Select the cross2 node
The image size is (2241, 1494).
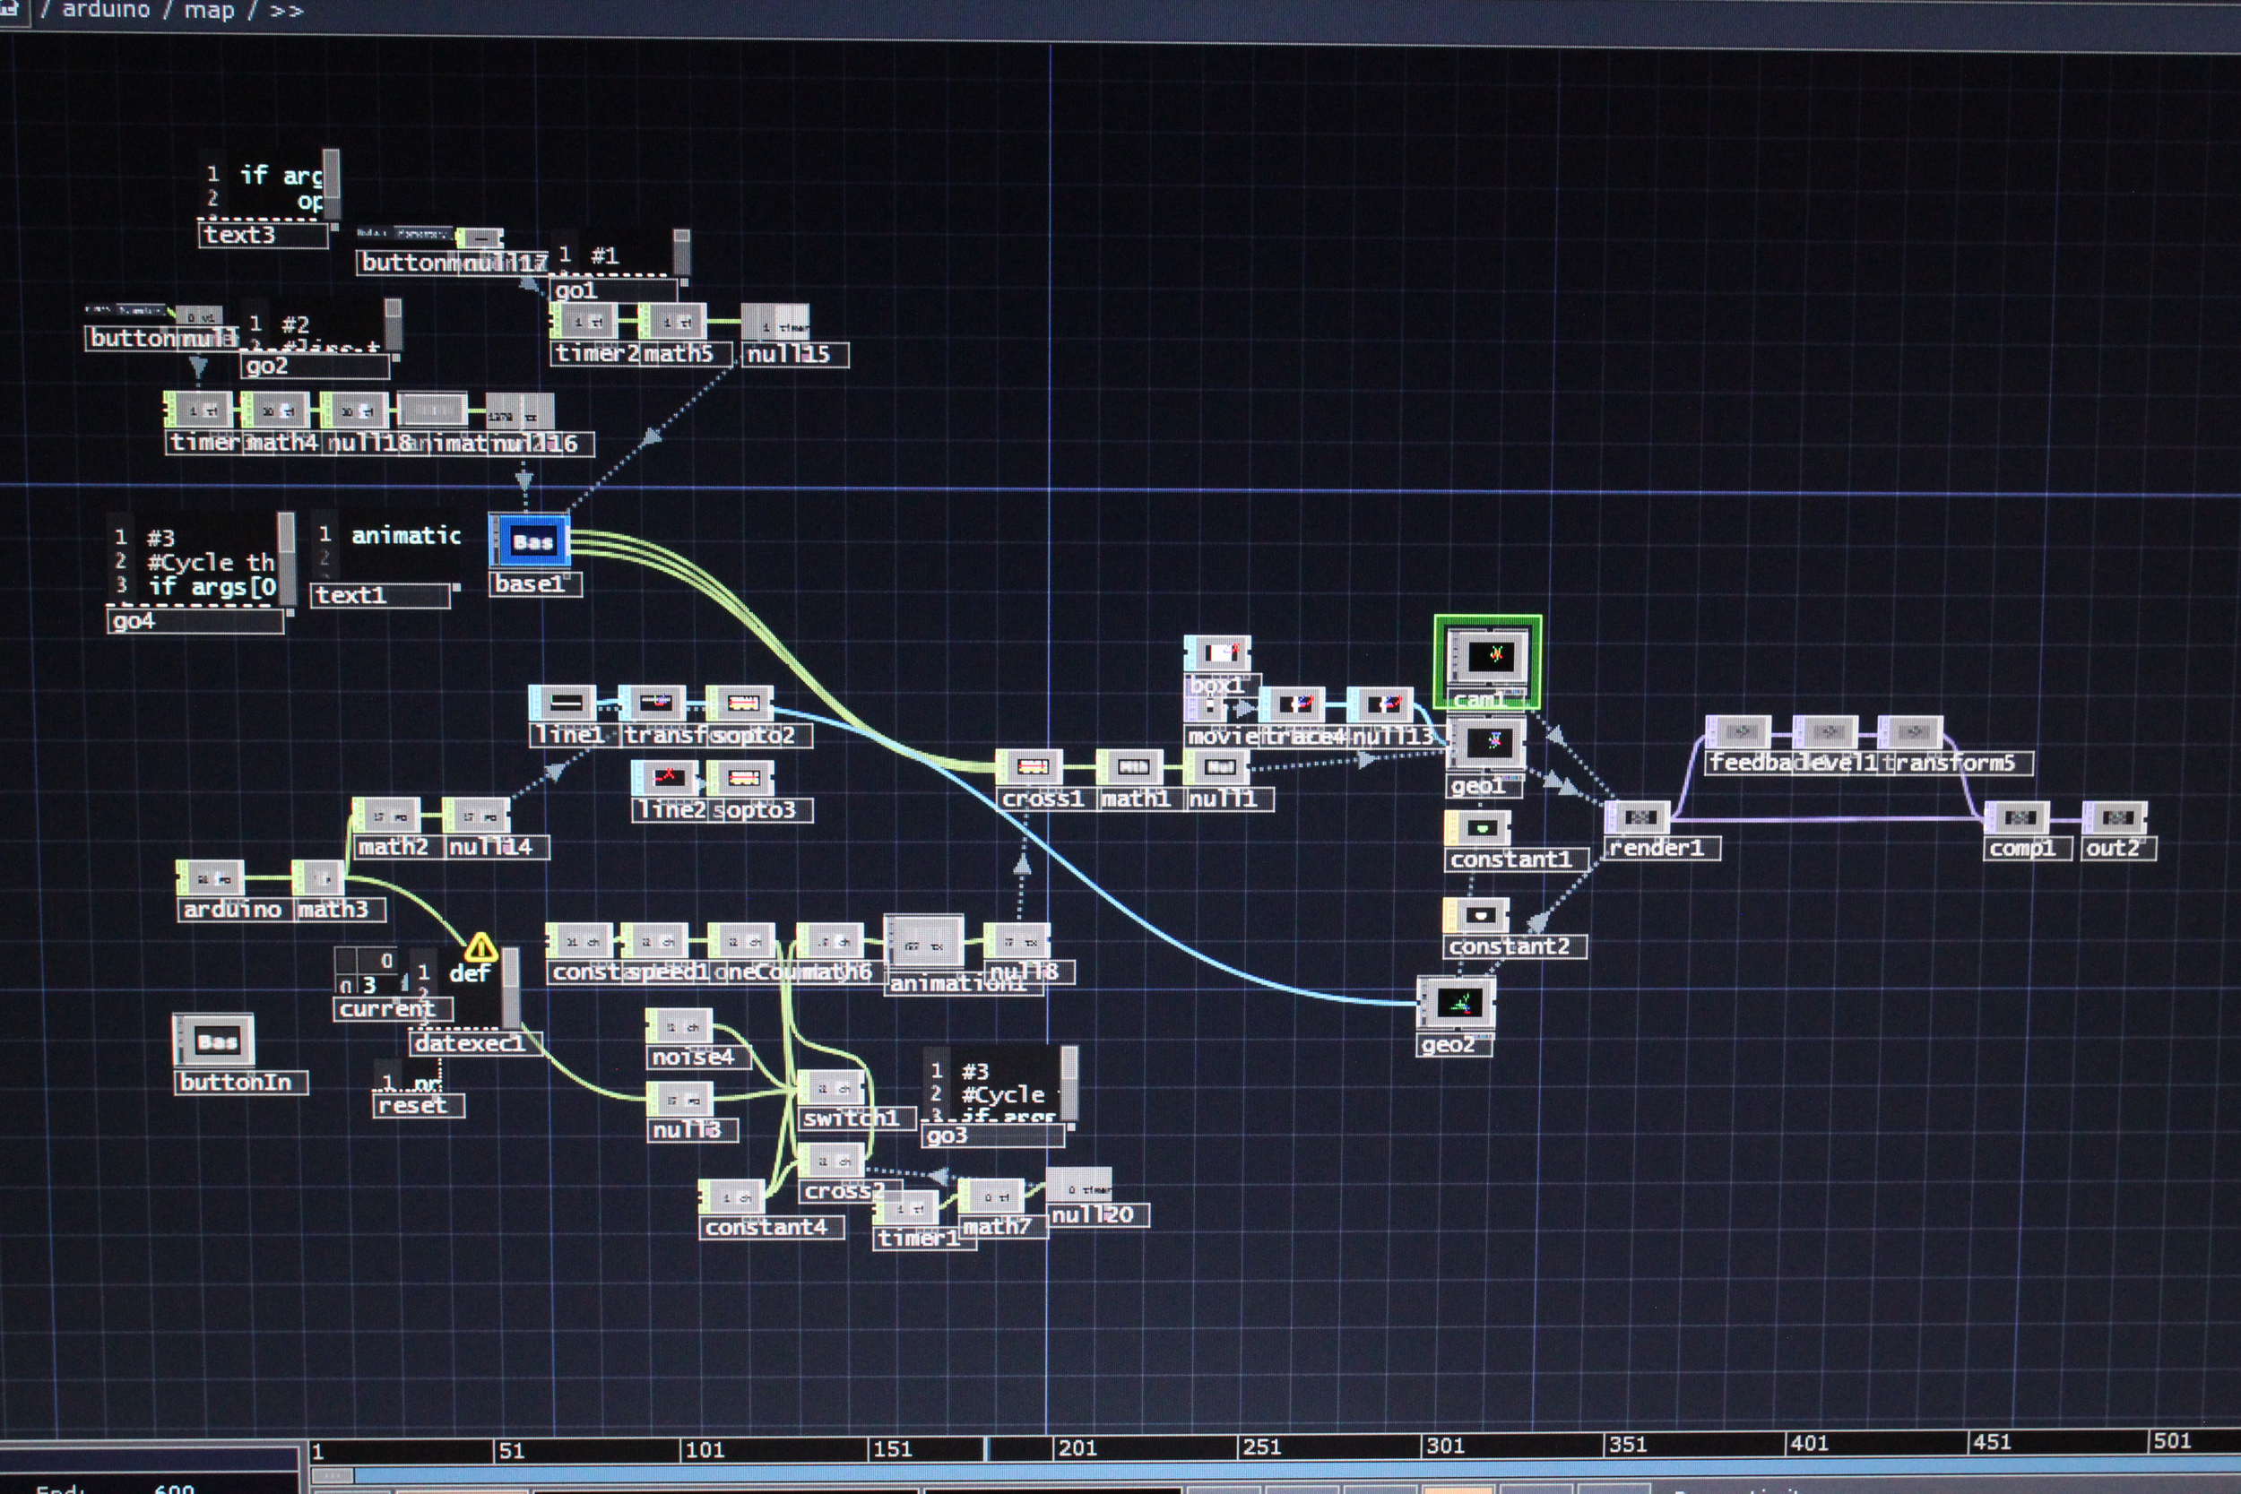click(x=831, y=1162)
